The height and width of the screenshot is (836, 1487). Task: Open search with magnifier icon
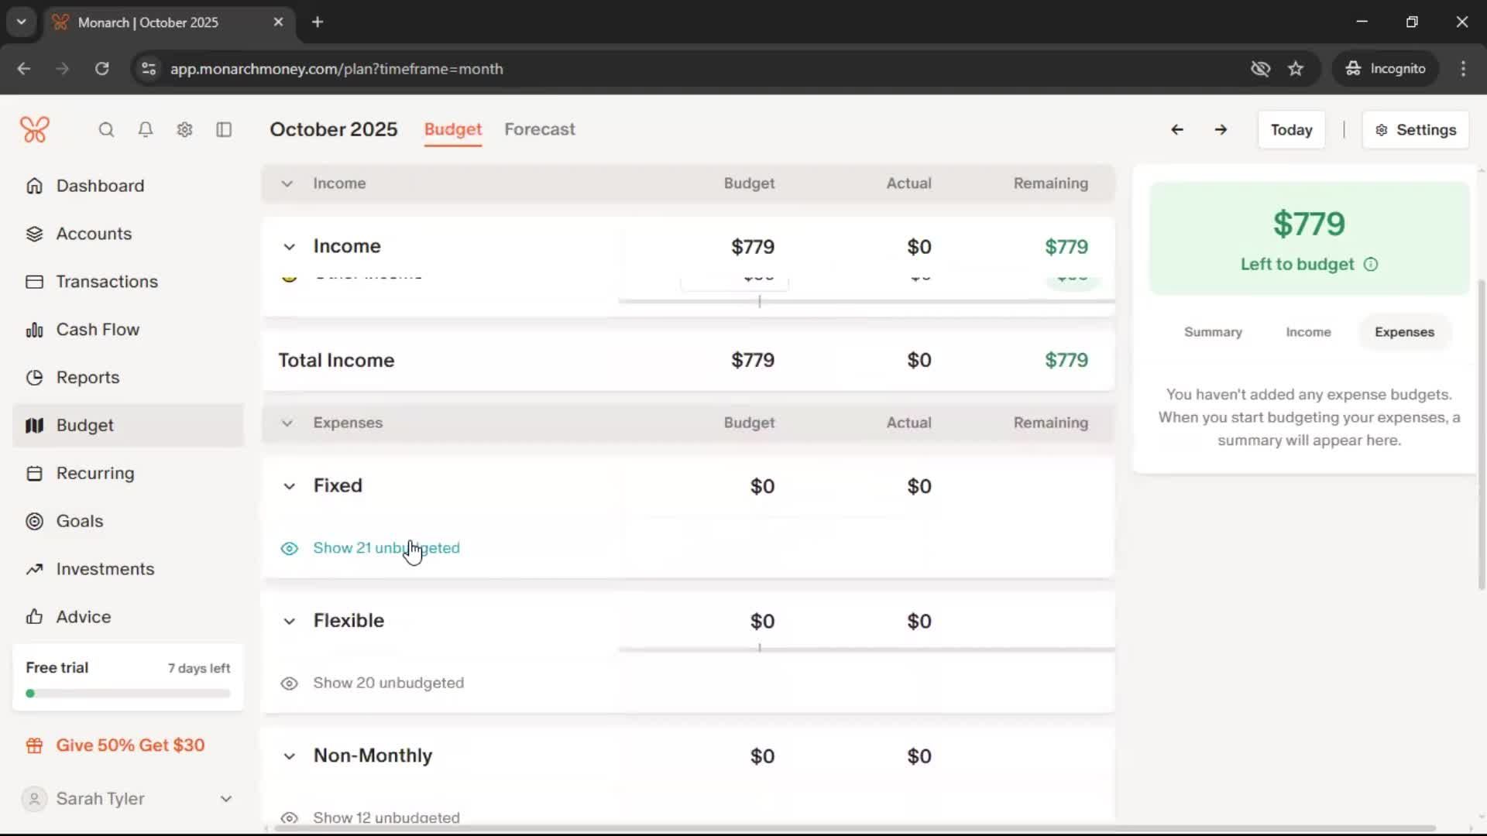pos(106,129)
